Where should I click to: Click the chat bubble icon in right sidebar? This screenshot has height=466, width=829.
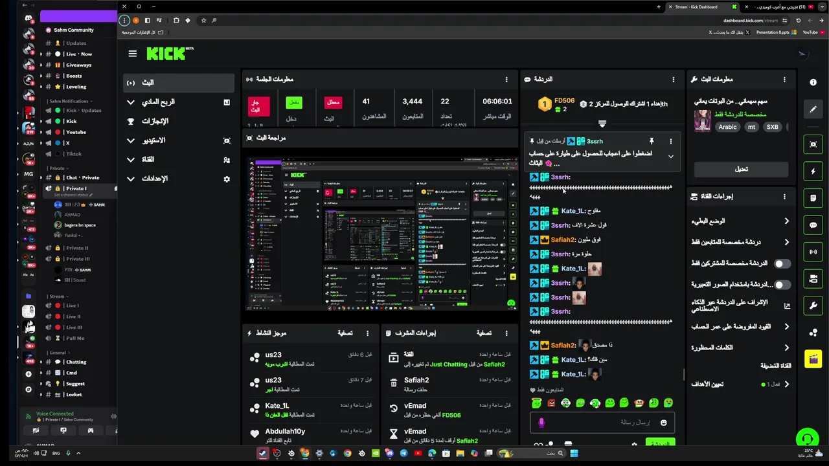pos(813,225)
